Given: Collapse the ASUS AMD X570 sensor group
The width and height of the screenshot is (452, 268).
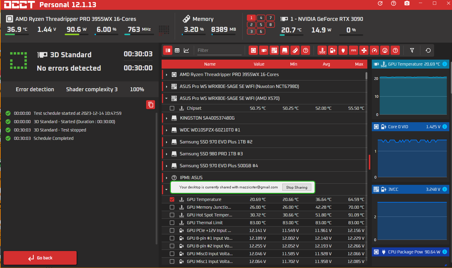Looking at the screenshot, I should [166, 98].
